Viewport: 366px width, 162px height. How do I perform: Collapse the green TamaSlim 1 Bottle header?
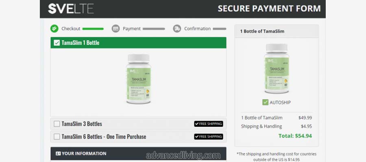coord(138,43)
